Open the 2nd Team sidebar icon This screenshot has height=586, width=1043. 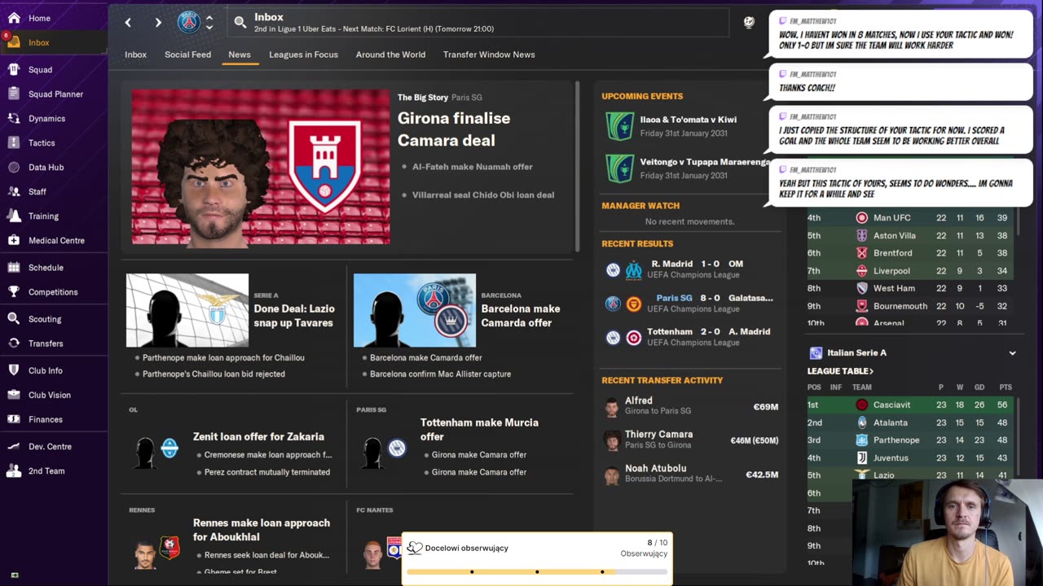coord(14,470)
